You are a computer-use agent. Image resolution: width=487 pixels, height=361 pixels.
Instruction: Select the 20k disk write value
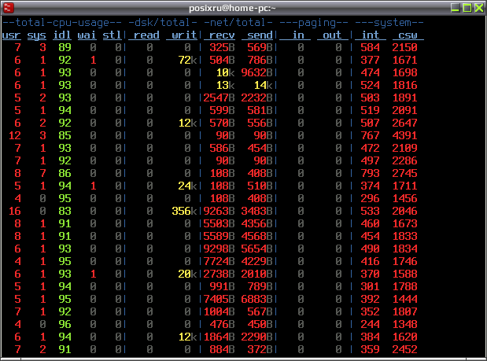(x=187, y=274)
